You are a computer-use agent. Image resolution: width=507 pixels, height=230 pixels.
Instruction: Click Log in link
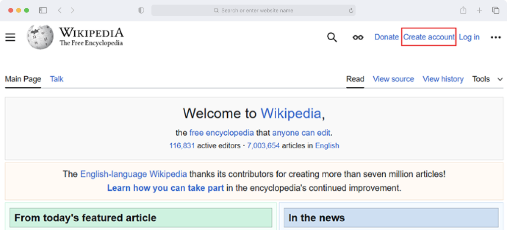coord(469,37)
